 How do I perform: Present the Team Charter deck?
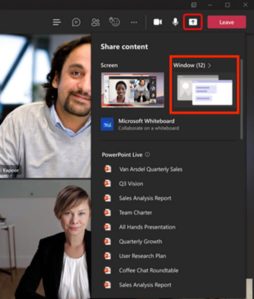click(x=136, y=213)
